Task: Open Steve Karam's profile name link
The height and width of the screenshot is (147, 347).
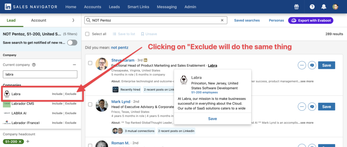Action: tap(123, 60)
